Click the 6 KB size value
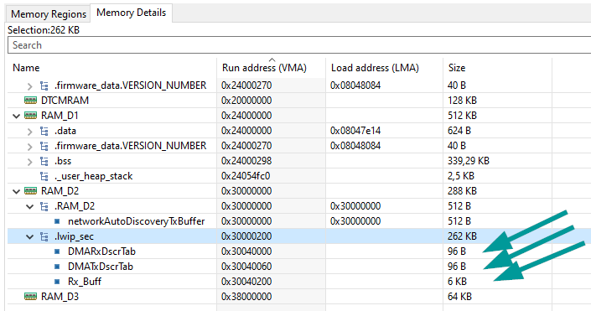Screen dimensions: 591x311 (x=457, y=282)
